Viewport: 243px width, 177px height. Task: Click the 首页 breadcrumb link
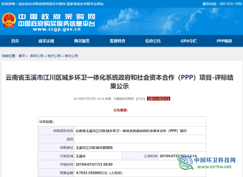pyautogui.click(x=22, y=56)
